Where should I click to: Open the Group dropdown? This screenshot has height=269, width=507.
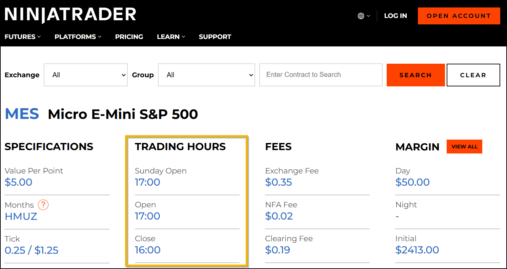[206, 75]
